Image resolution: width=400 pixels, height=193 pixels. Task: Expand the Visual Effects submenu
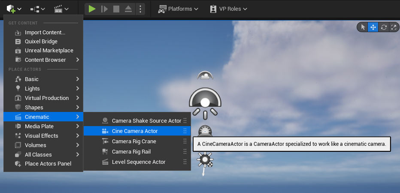click(43, 136)
